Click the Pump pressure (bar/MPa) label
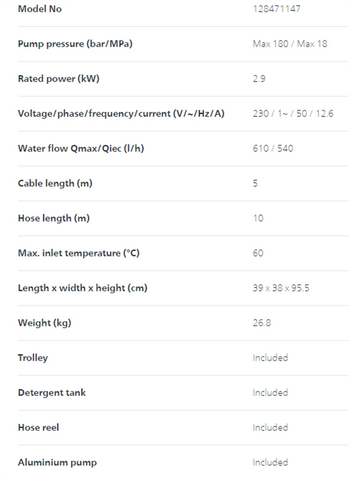The height and width of the screenshot is (479, 349). coord(75,44)
